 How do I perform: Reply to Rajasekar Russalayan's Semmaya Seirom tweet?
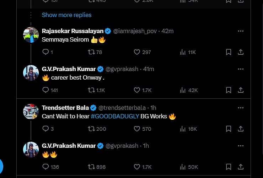point(45,52)
